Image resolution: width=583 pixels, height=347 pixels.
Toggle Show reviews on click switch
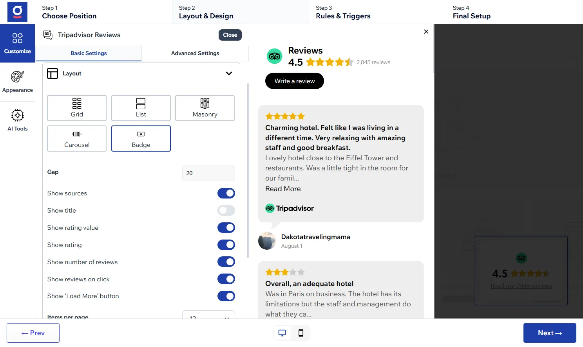tap(226, 279)
